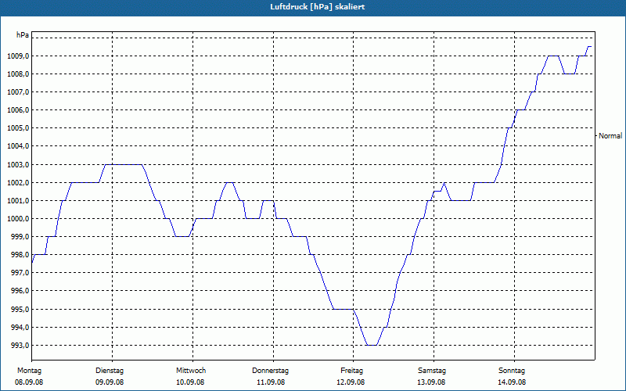Select the 1000,0 axis label

[18, 219]
